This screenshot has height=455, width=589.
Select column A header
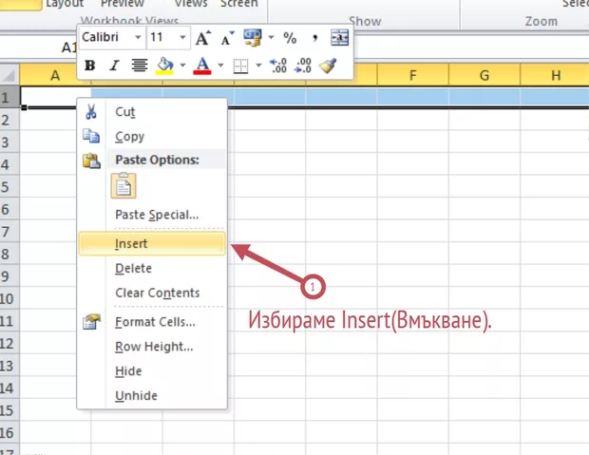click(x=55, y=75)
